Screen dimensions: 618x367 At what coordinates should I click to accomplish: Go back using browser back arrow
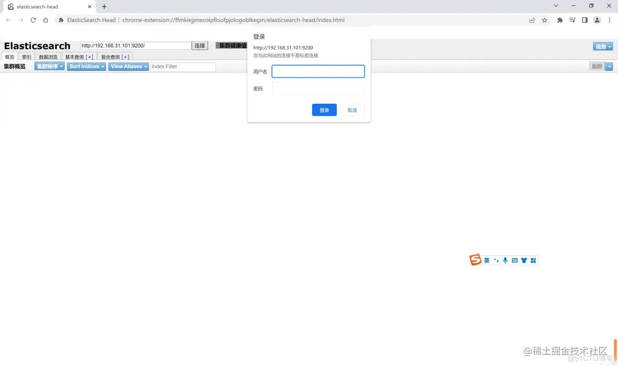coord(8,20)
